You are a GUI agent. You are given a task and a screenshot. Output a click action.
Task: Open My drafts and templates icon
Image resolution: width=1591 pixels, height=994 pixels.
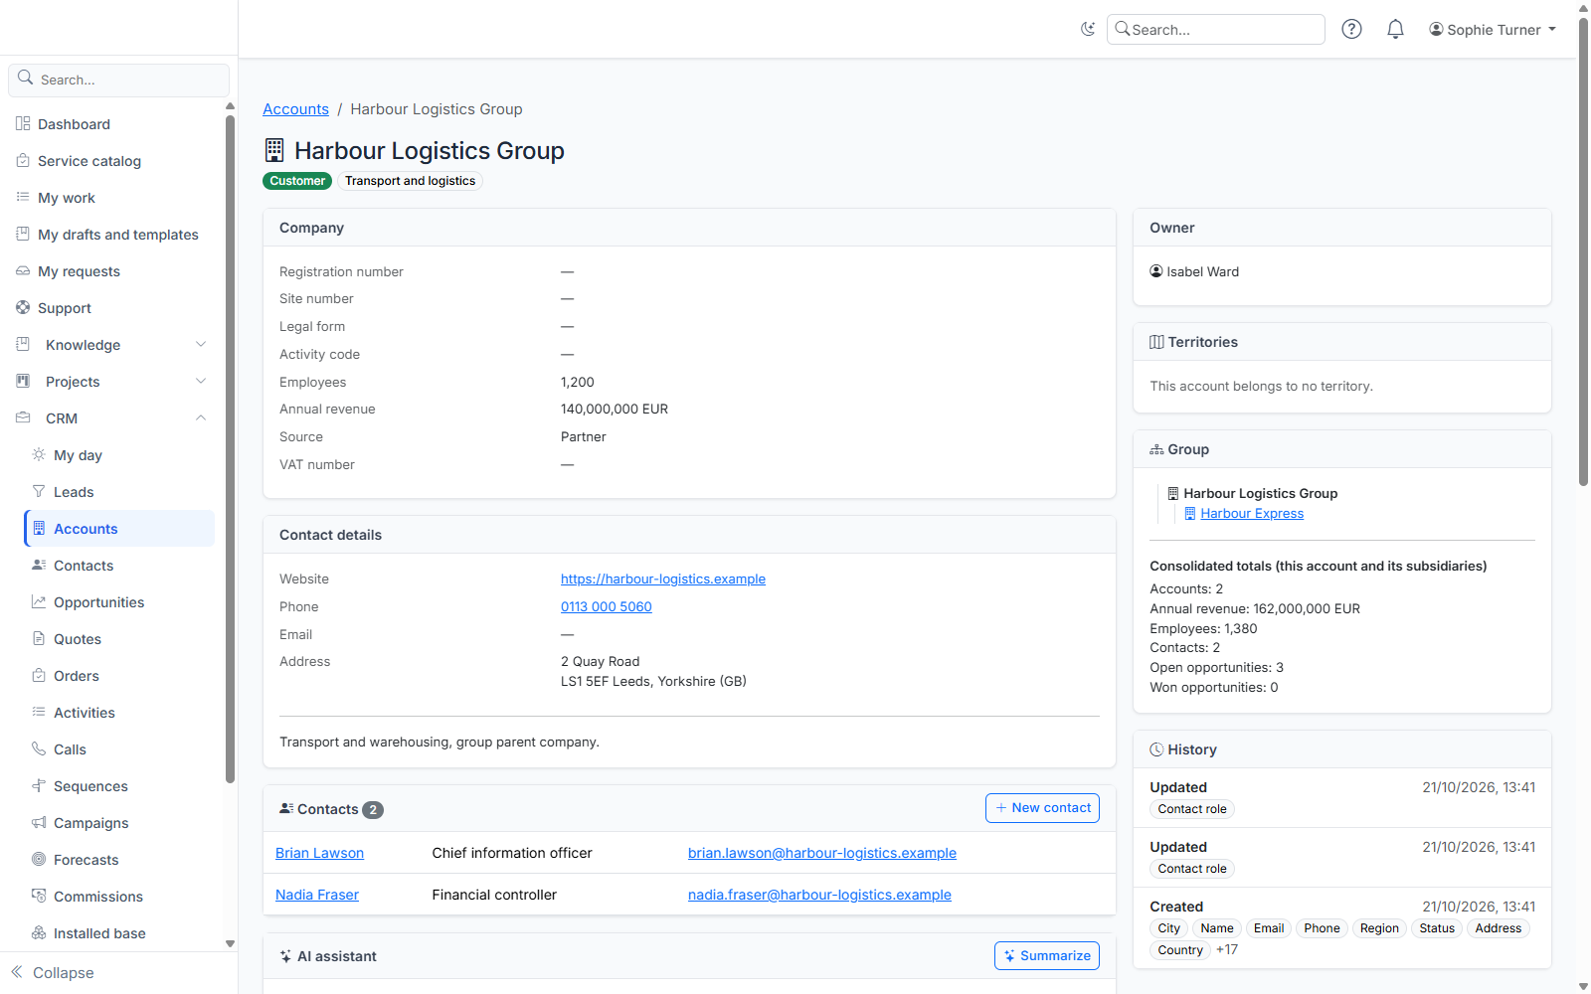pos(23,235)
